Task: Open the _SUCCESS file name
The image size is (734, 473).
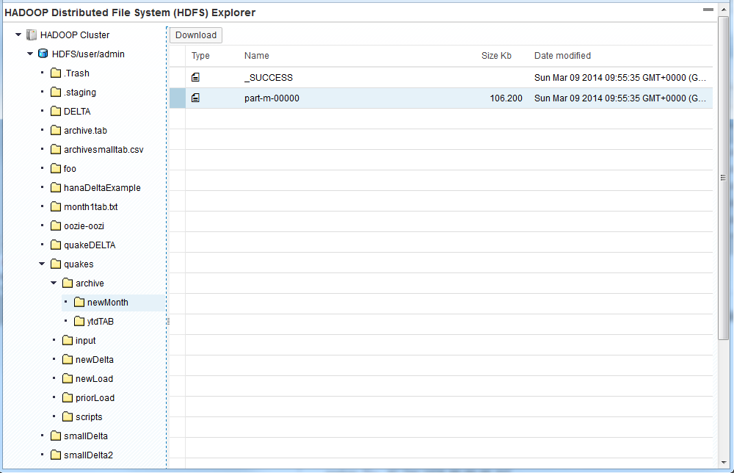Action: coord(268,78)
